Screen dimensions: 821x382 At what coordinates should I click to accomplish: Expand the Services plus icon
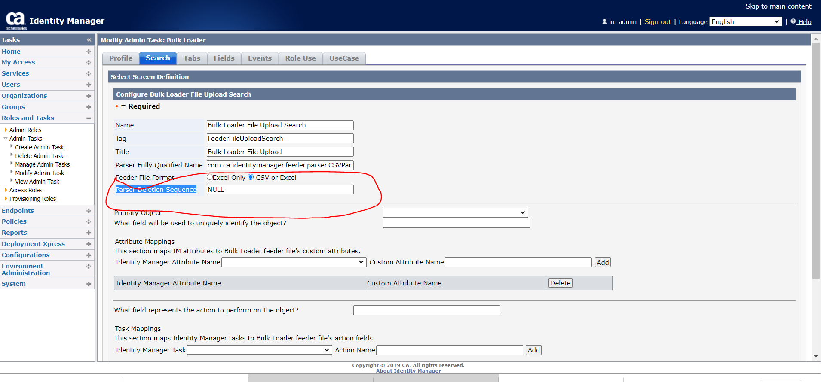click(x=89, y=74)
